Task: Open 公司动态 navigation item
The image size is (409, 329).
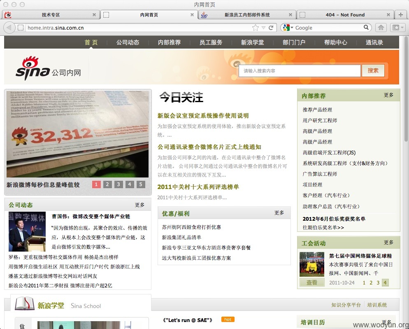Action: tap(128, 42)
